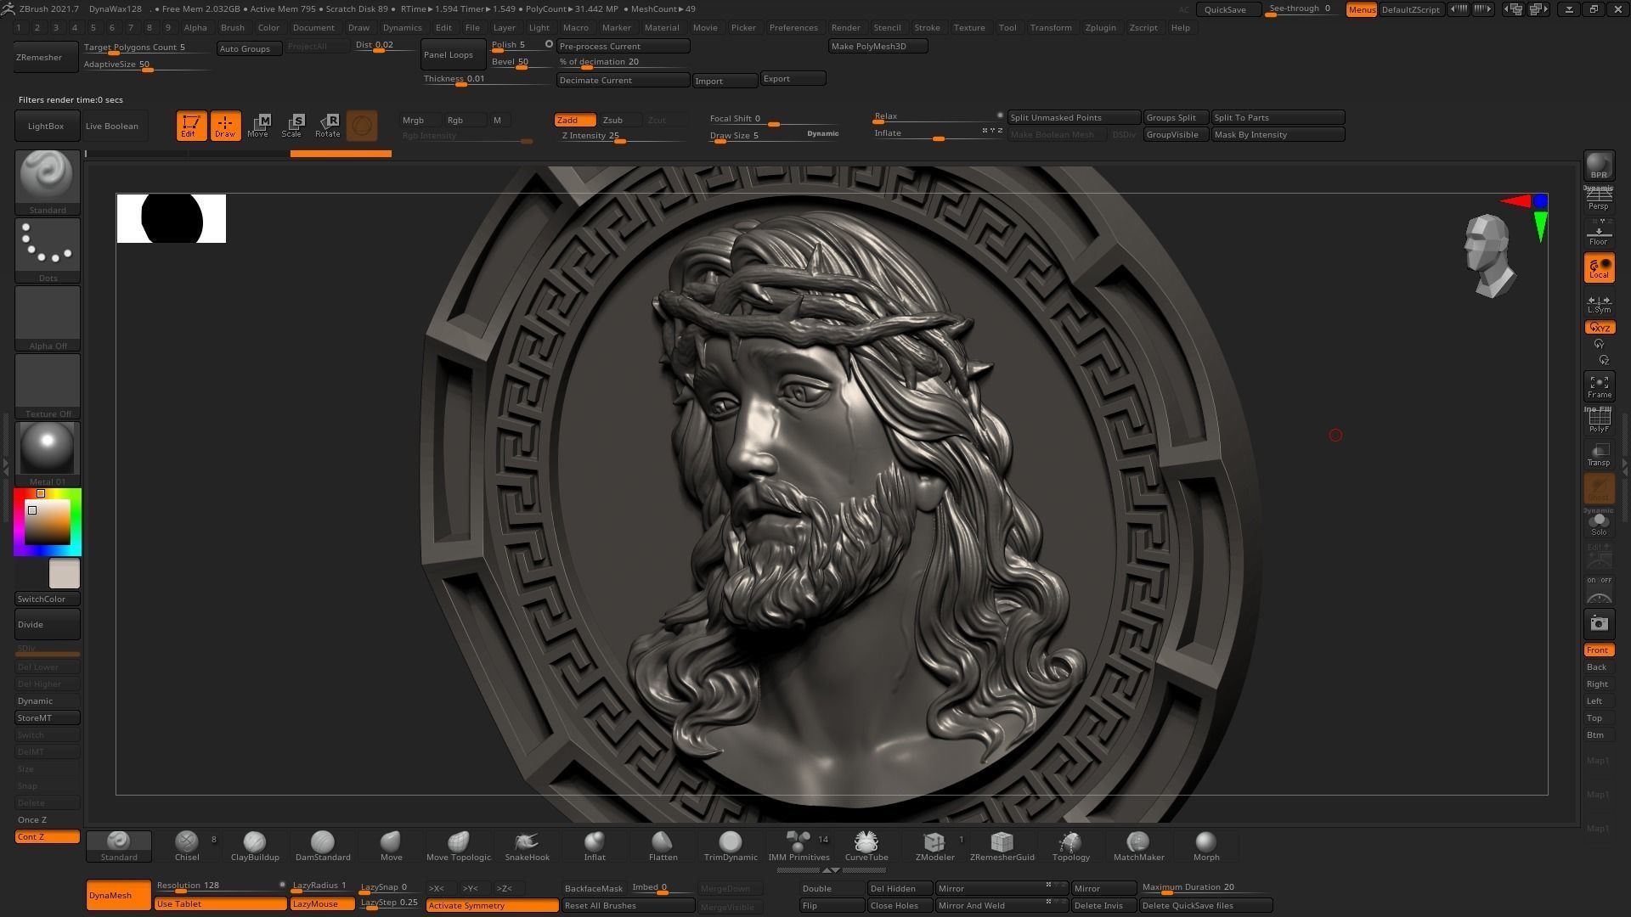1631x917 pixels.
Task: Open the Render menu
Action: [x=845, y=27]
